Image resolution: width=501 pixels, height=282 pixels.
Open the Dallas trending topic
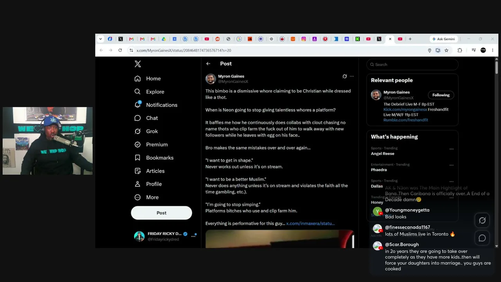[x=377, y=186]
